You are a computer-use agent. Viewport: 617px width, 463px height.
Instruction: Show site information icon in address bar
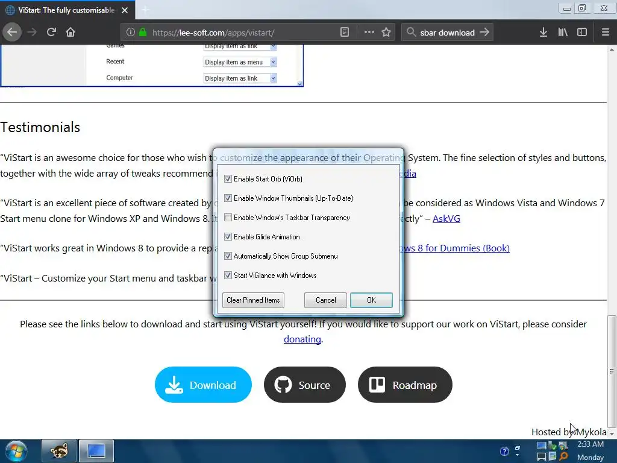(131, 33)
